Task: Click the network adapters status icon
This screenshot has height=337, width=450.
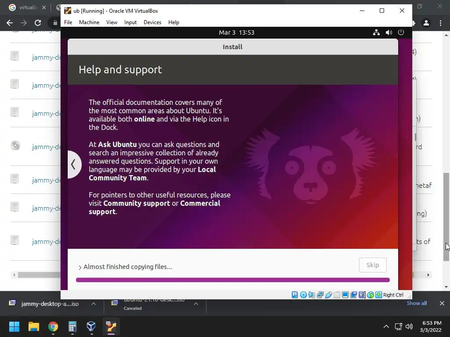Action: (320, 294)
